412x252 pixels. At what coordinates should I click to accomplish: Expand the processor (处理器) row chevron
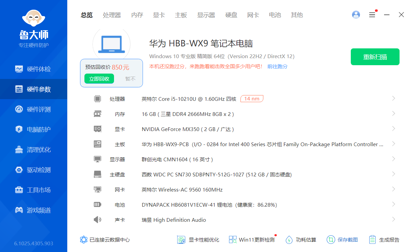pos(394,98)
